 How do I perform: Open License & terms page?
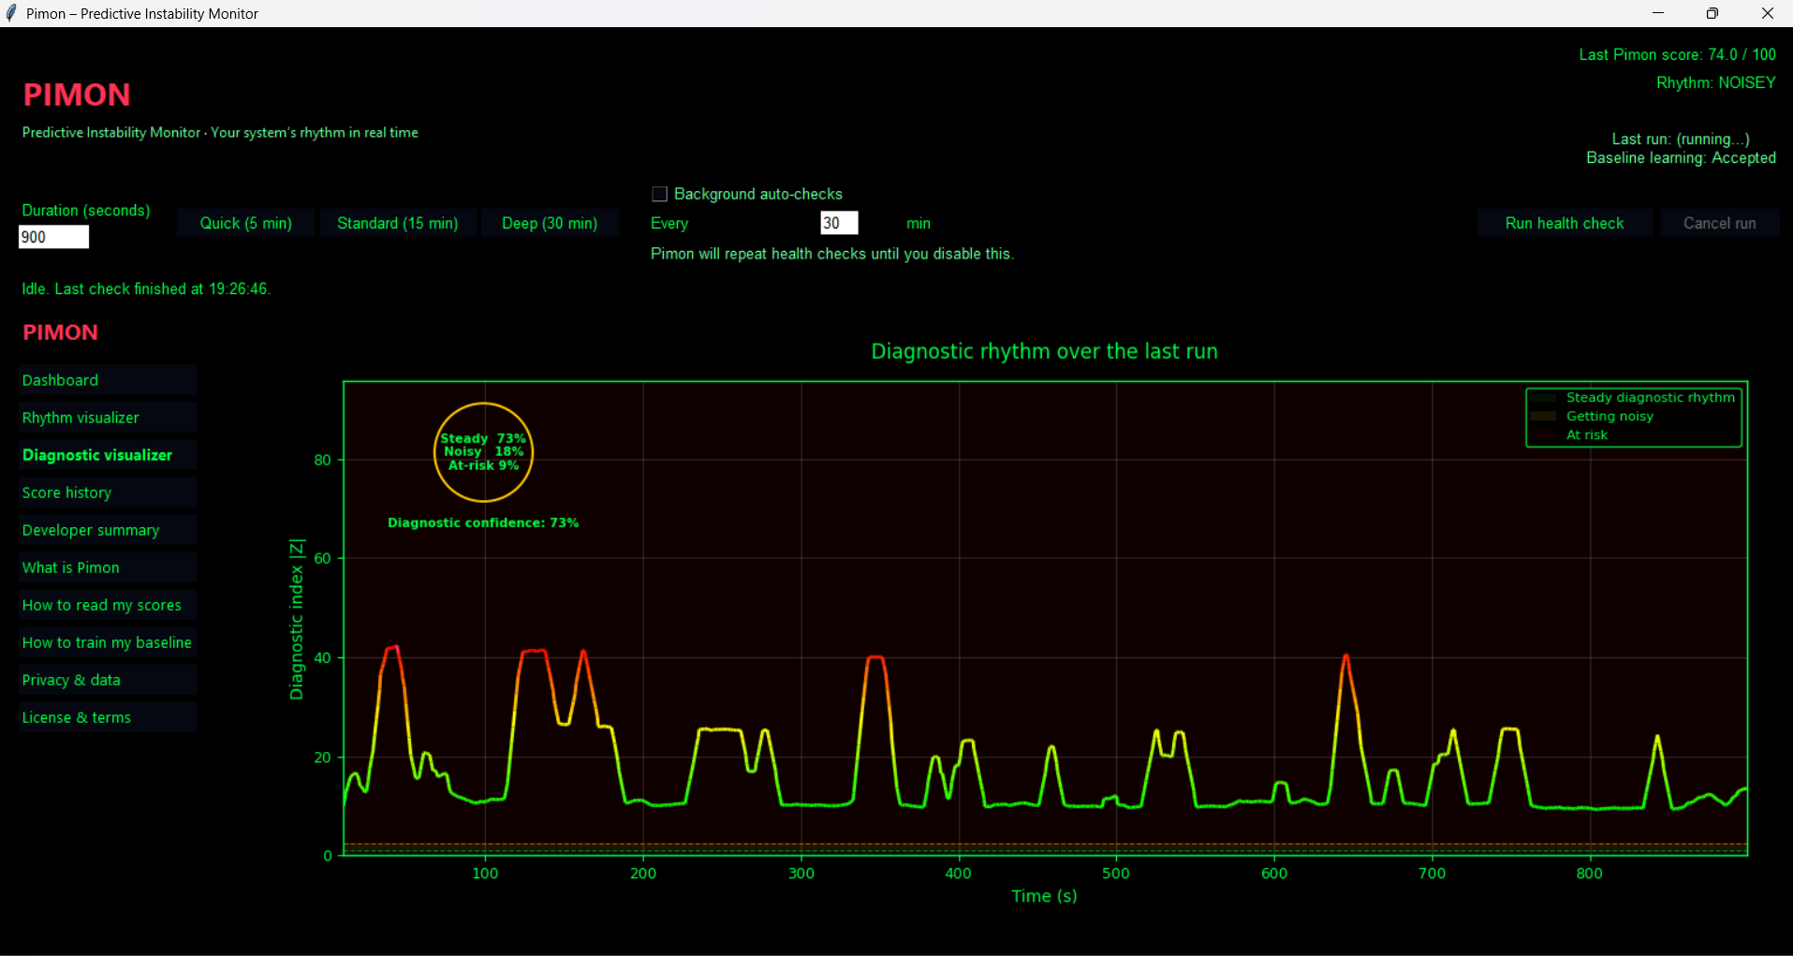(x=108, y=717)
